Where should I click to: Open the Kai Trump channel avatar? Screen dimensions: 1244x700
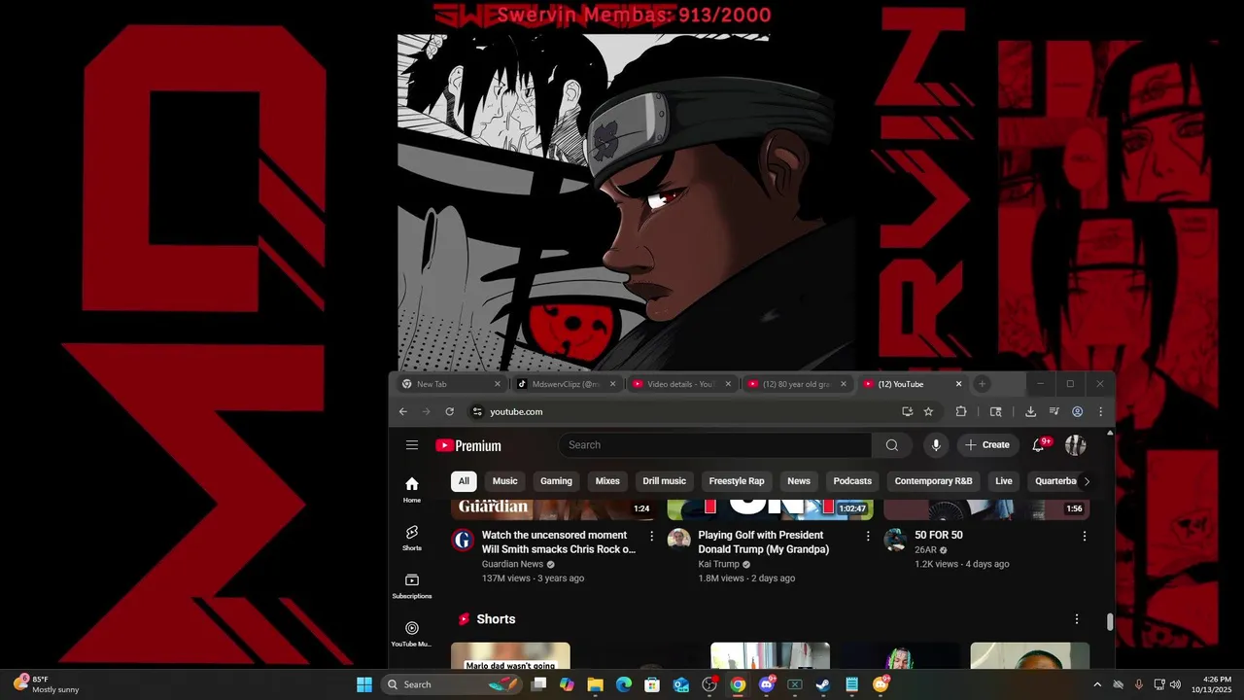[x=679, y=540]
